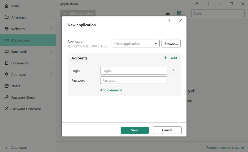Click the Browse button

[171, 44]
